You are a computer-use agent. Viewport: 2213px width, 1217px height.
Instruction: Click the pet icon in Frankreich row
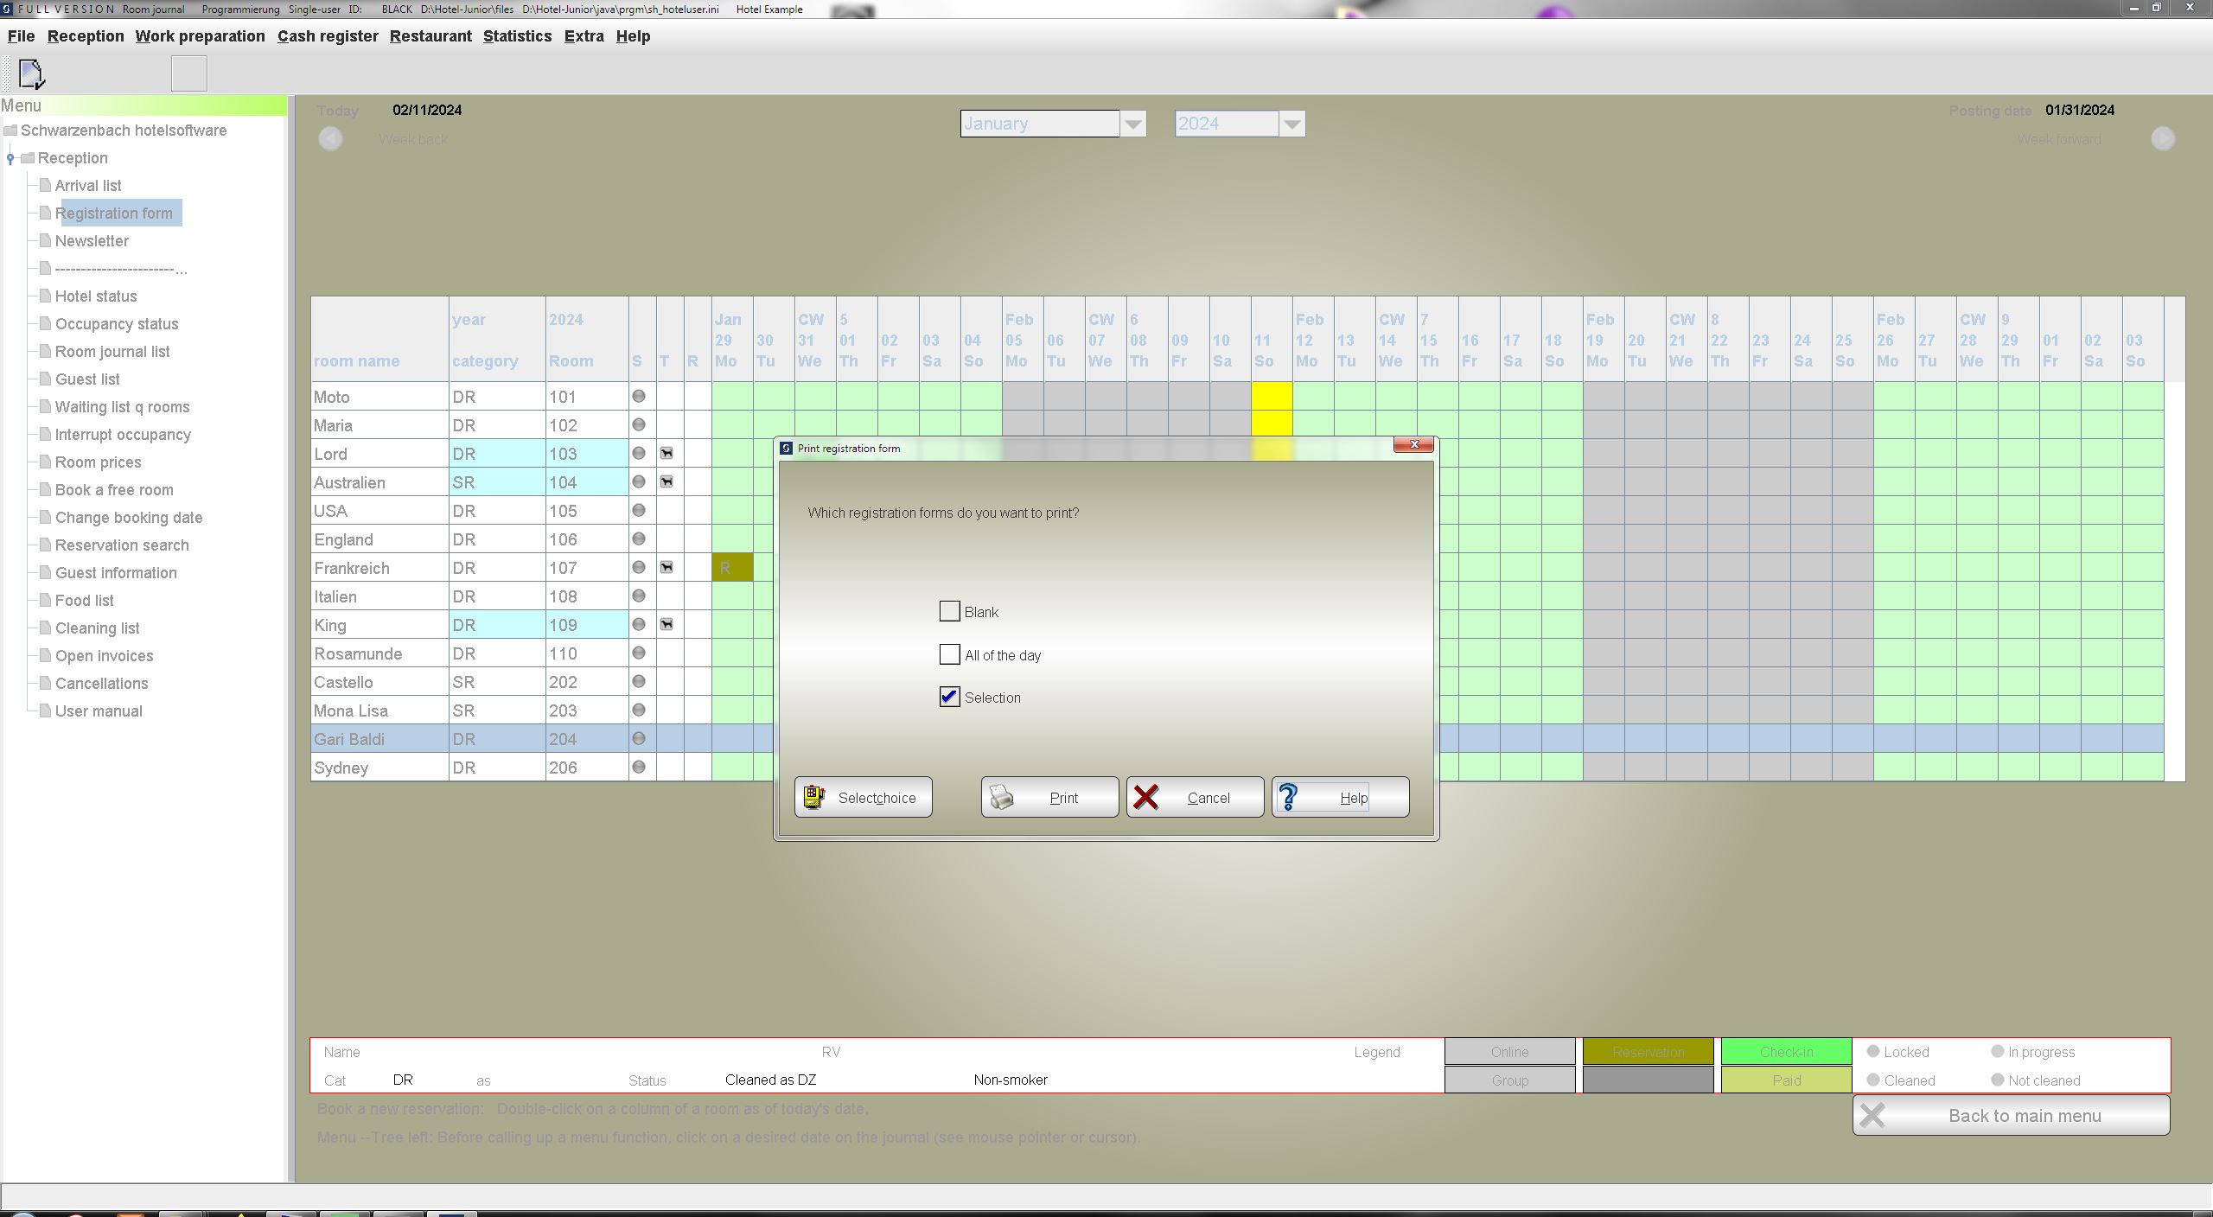pos(666,567)
